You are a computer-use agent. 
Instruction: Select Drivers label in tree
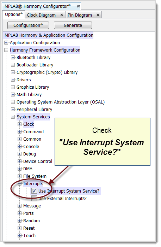pos(24,80)
